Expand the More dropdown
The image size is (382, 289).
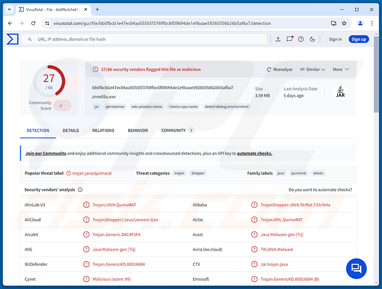[x=340, y=69]
